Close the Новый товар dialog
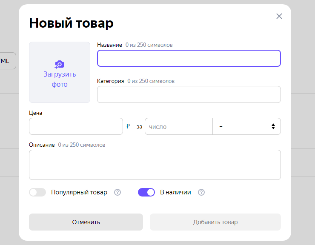 pos(279,16)
